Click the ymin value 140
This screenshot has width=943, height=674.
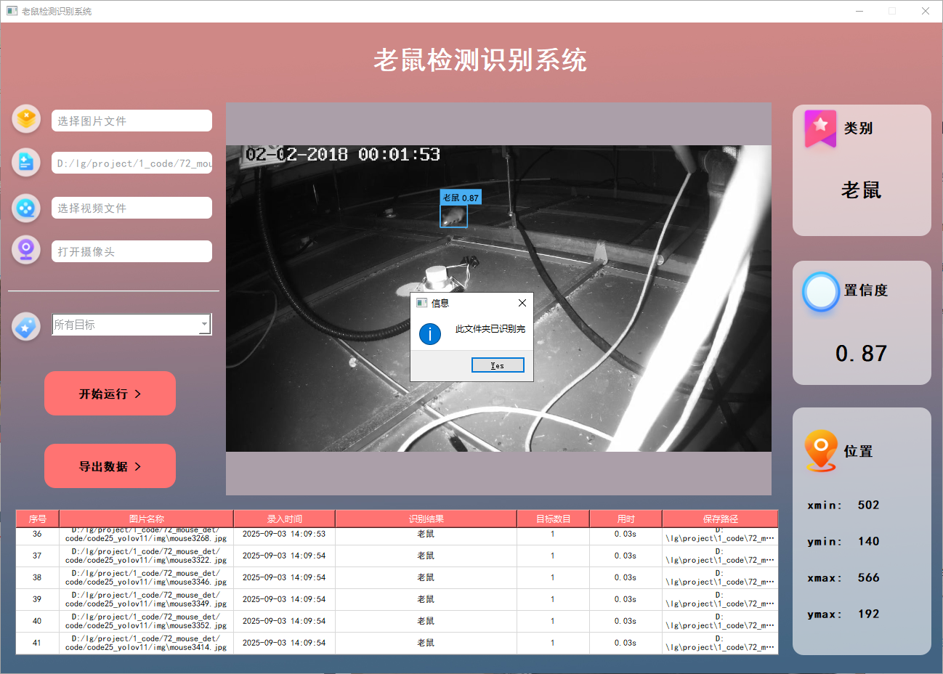[868, 541]
